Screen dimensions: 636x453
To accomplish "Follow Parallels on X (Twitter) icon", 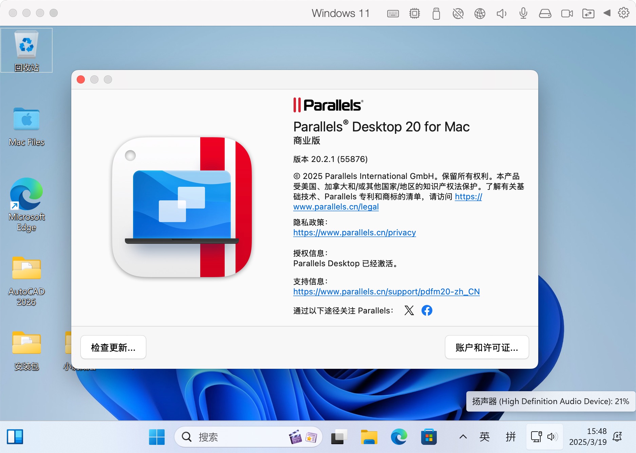I will (x=409, y=310).
